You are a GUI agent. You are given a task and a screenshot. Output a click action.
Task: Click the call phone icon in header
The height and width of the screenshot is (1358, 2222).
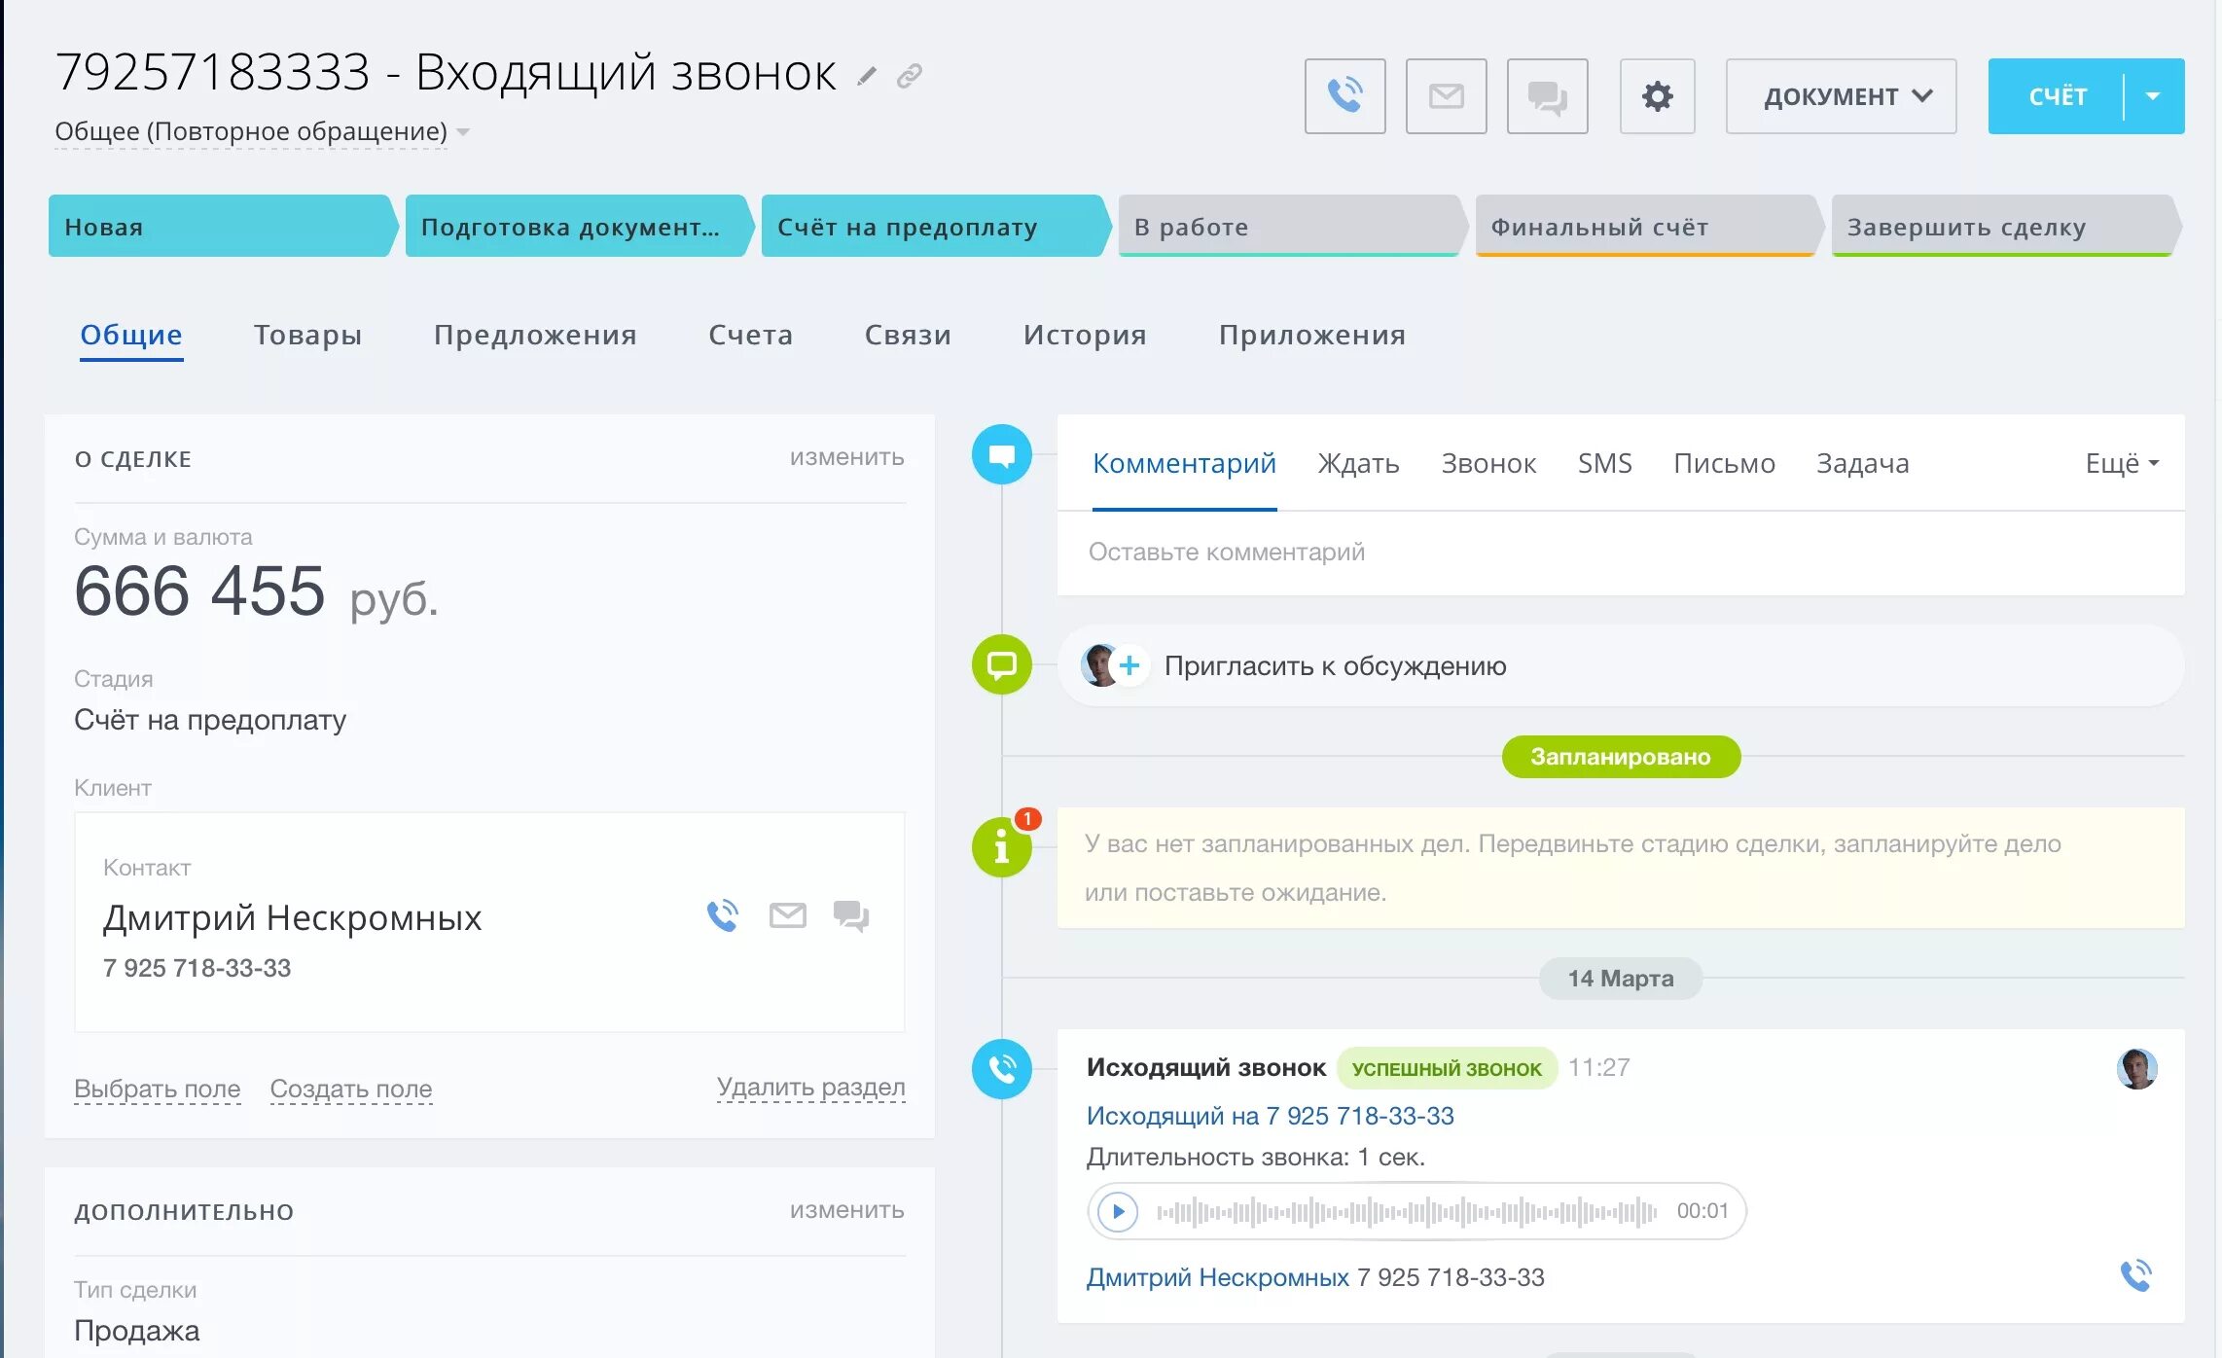point(1344,95)
